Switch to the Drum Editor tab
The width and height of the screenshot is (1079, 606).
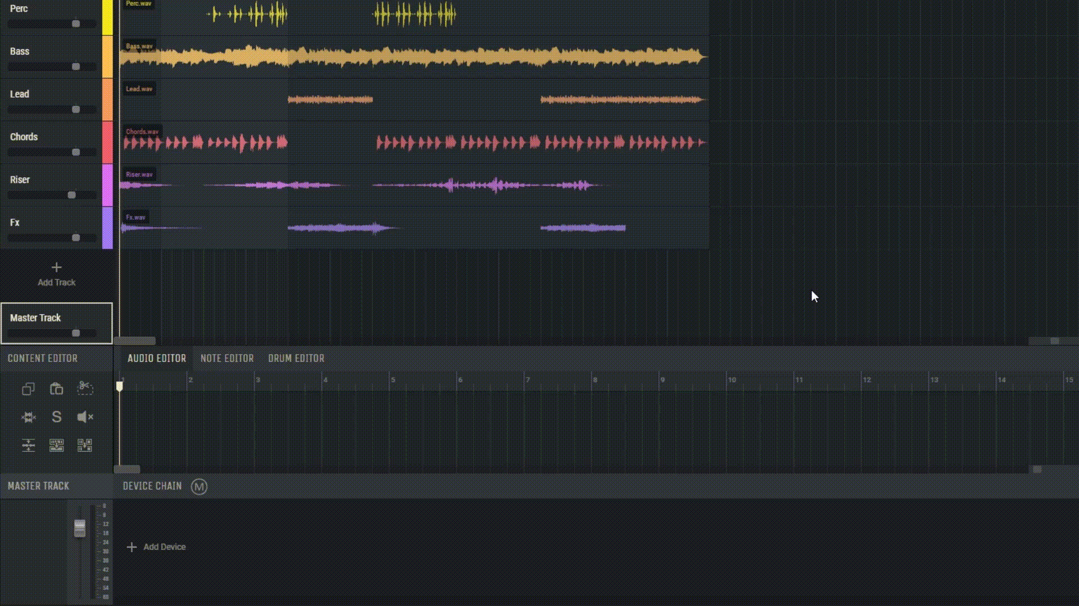tap(296, 358)
